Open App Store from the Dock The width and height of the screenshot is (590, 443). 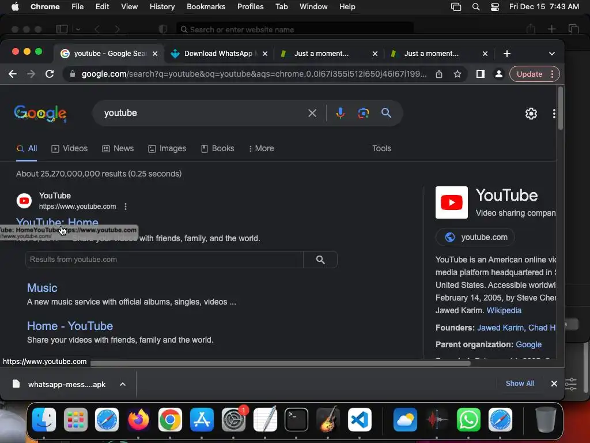coord(202,419)
